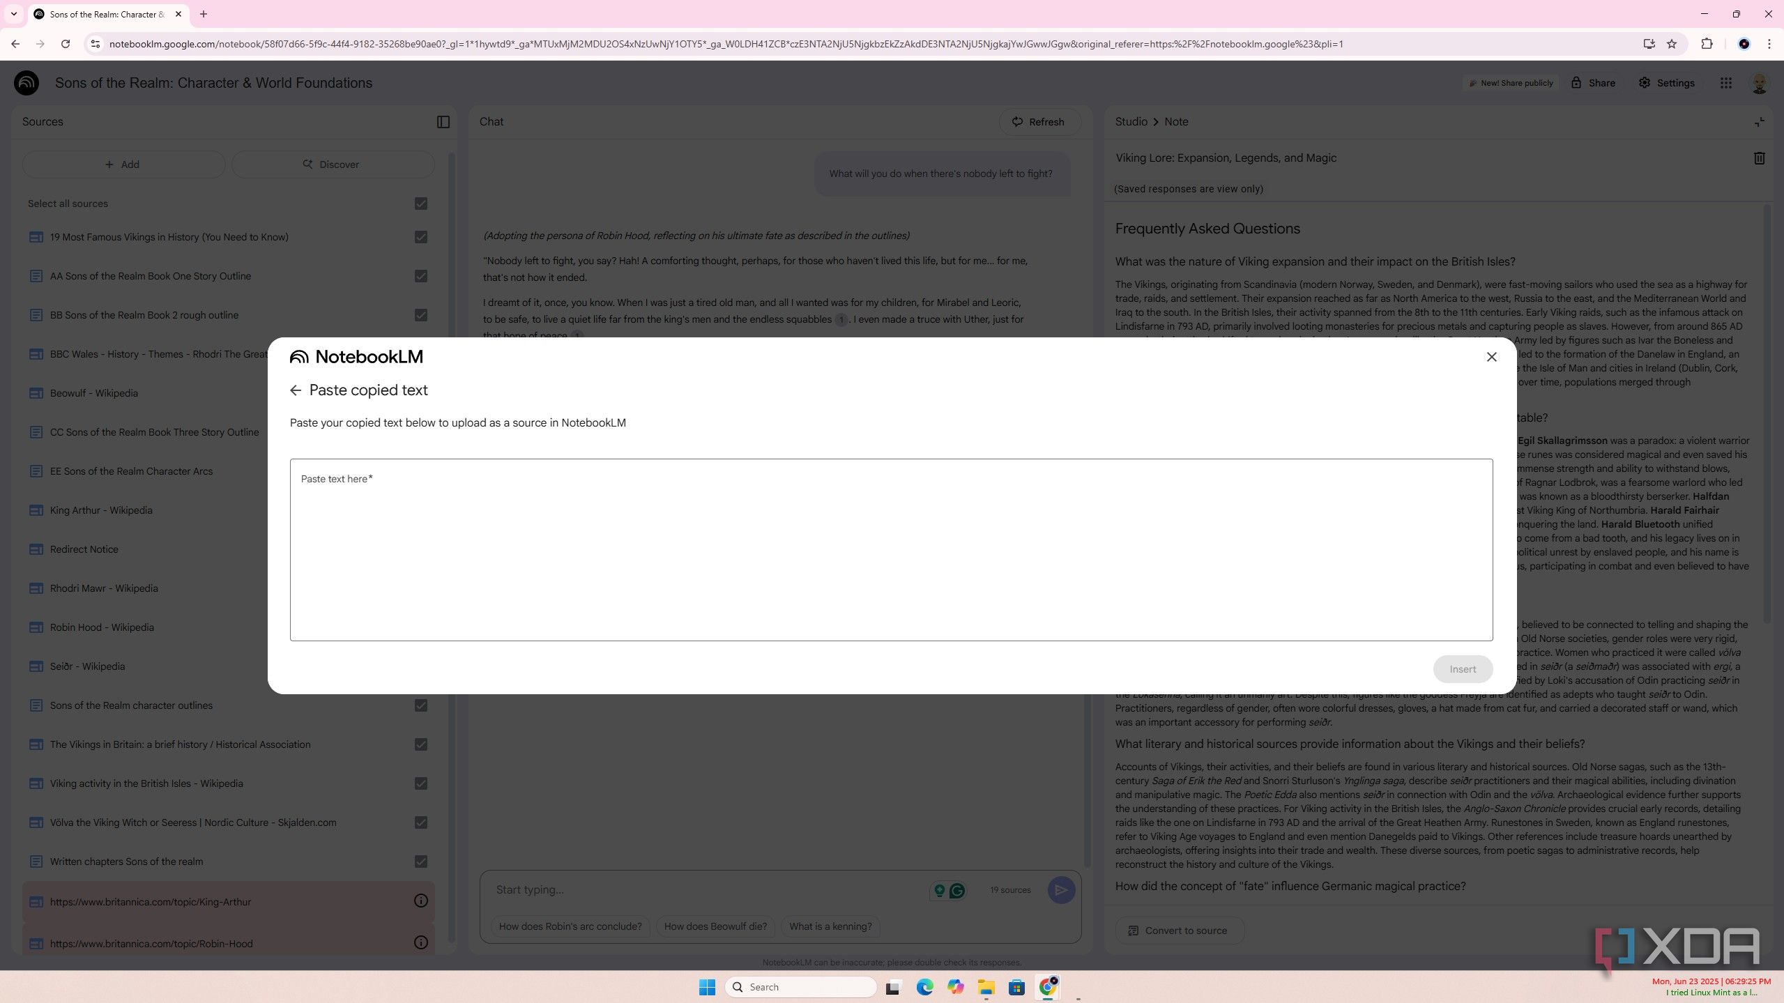Screen dimensions: 1784x1003
Task: Convert note to source
Action: pyautogui.click(x=1179, y=931)
